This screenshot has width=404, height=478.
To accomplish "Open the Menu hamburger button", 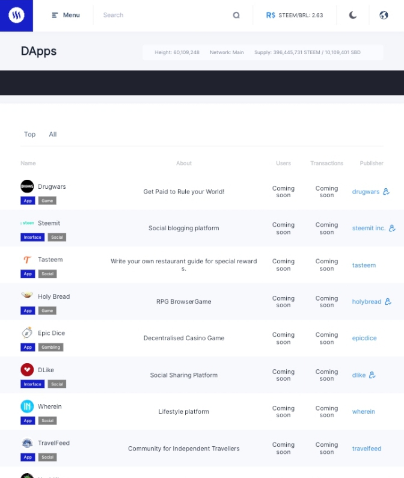I will tap(66, 15).
